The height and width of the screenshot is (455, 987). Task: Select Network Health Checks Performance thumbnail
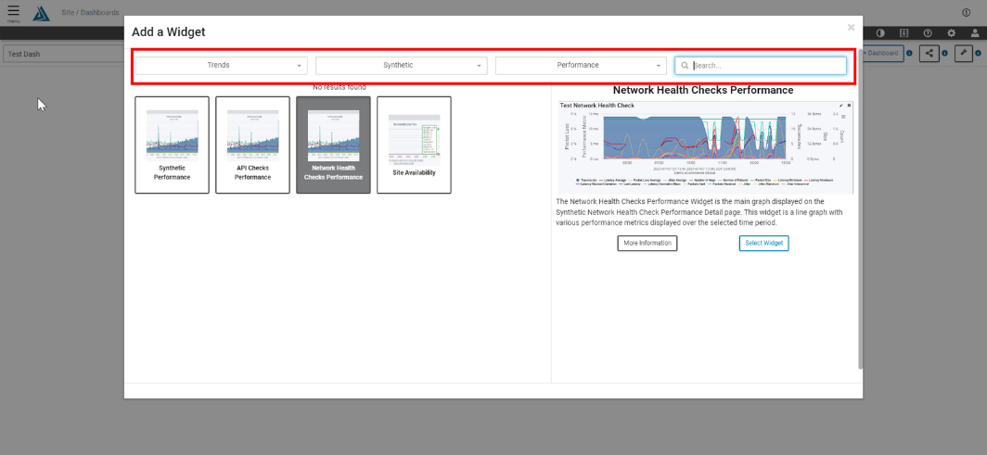(x=333, y=145)
